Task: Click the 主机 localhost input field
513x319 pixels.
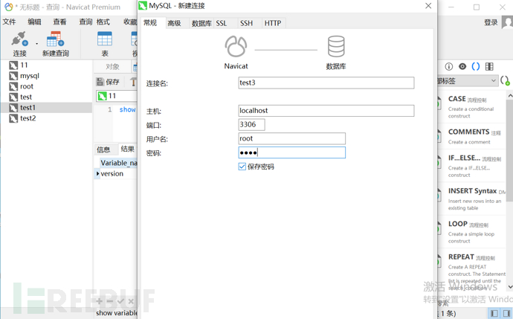Action: pos(326,111)
